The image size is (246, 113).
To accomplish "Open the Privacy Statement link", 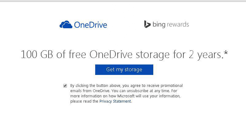I will [115, 101].
